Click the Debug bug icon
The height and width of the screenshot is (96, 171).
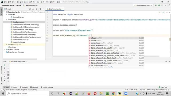click(159, 5)
